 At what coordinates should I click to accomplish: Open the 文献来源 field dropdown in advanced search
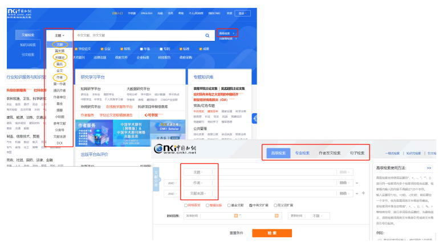pos(198,194)
